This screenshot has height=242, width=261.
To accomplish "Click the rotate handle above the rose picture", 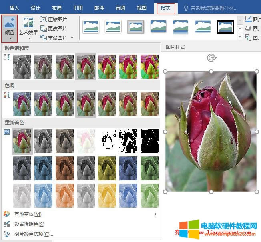I will pyautogui.click(x=211, y=58).
